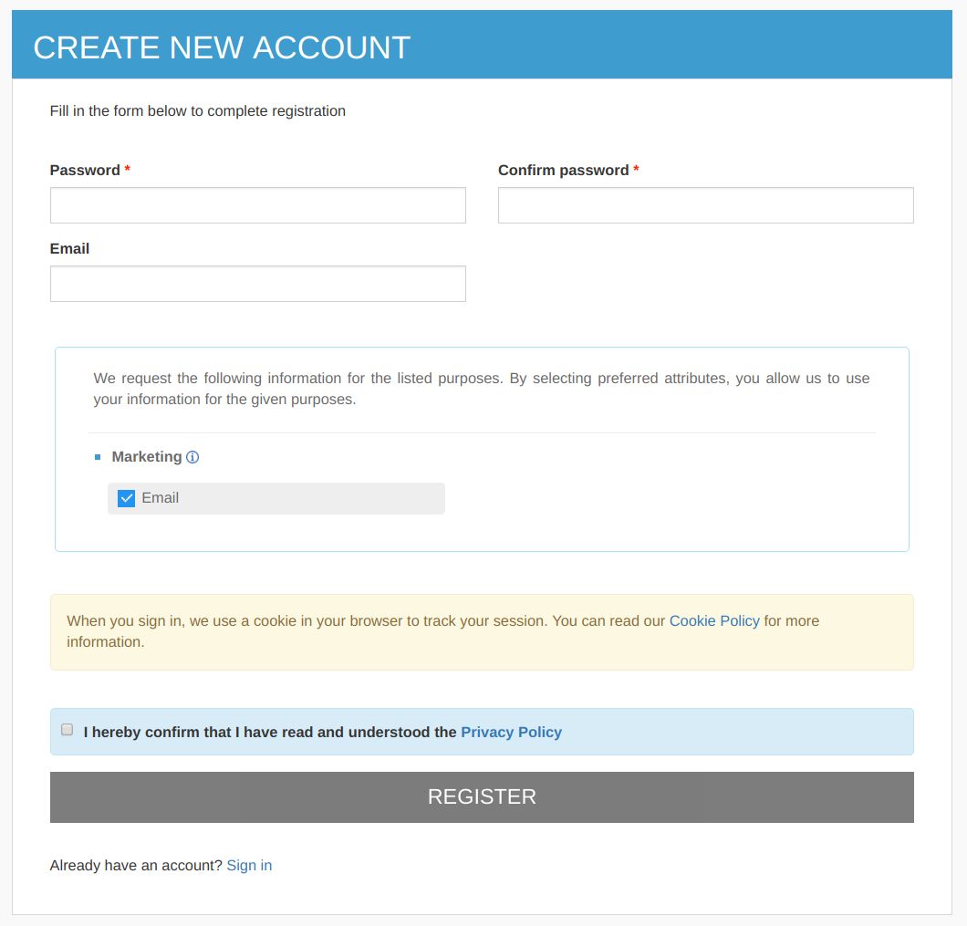Toggle the Email checkbox in Marketing section

pyautogui.click(x=126, y=498)
